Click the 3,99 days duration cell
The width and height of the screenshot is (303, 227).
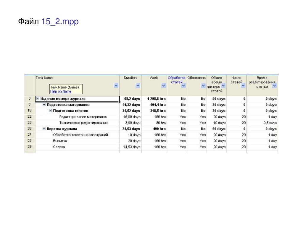click(x=130, y=123)
